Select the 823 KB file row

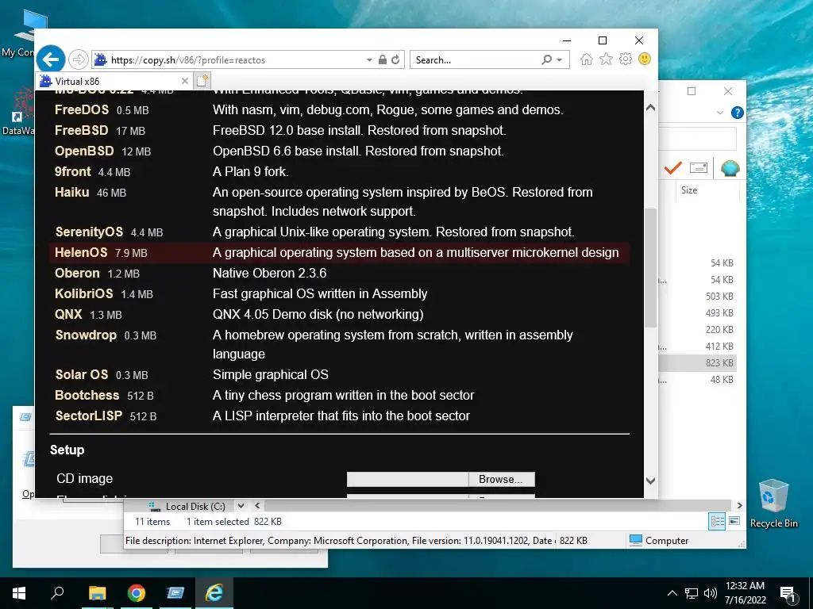coord(698,363)
